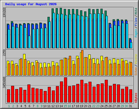Click day 13 on the x-axis
The height and width of the screenshot is (109, 139).
[57, 106]
